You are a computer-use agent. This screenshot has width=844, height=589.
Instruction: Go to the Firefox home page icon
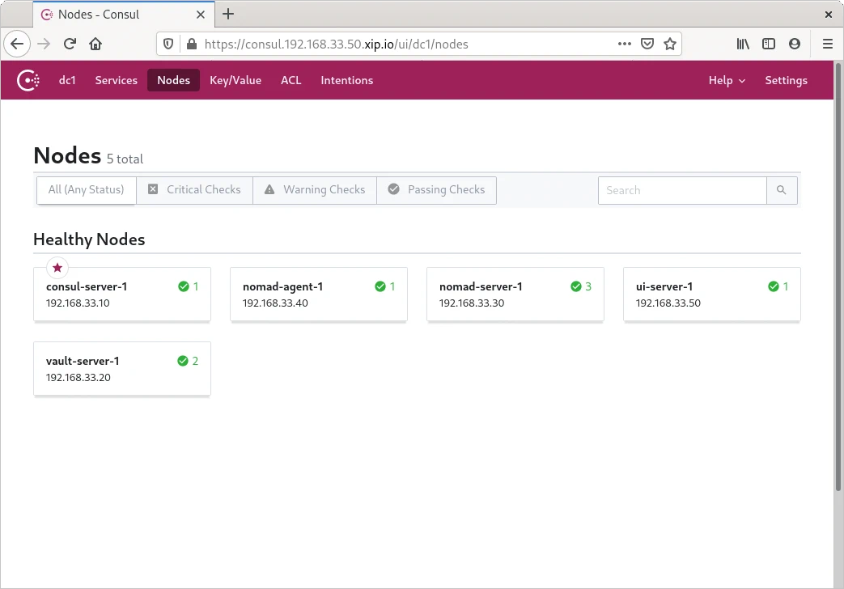[95, 44]
